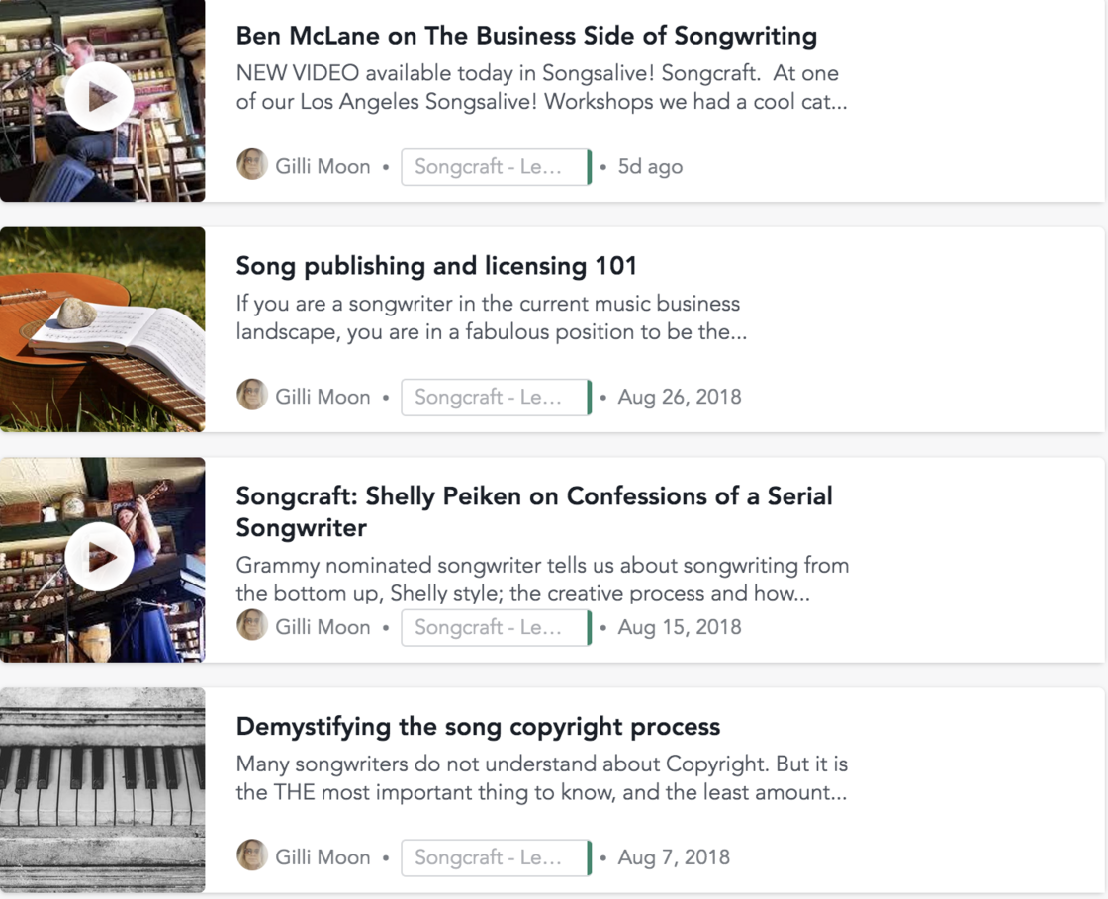
Task: Click author avatar on the Shelly Peiken post
Action: pos(252,626)
